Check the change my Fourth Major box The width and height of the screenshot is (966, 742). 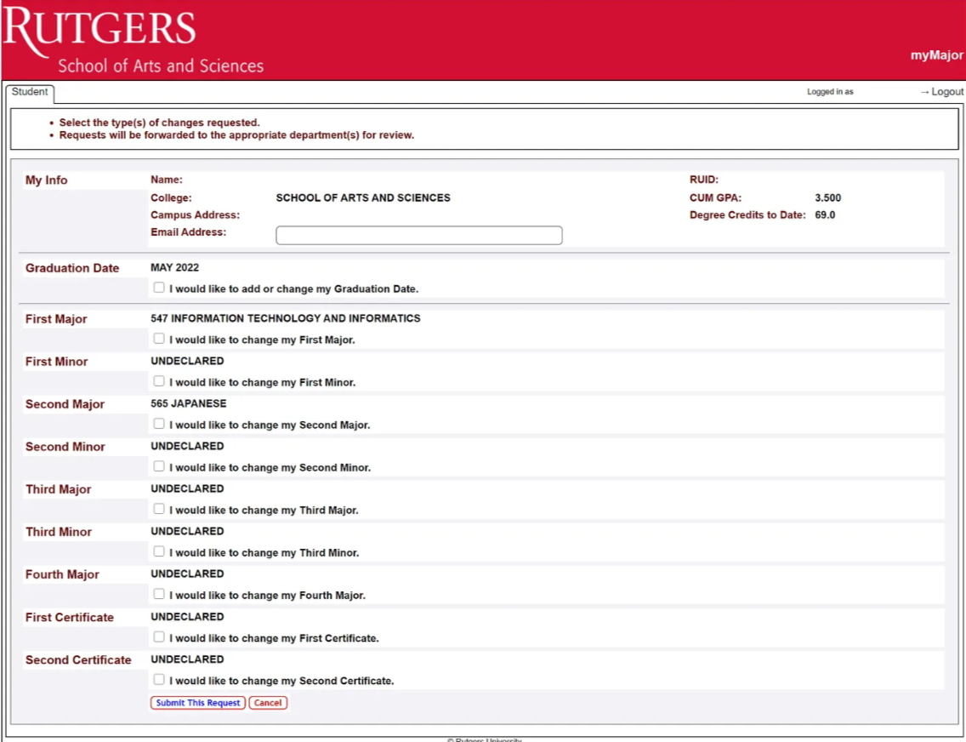coord(159,594)
